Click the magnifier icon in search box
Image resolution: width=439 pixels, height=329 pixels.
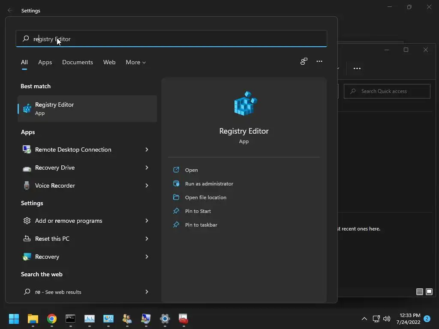point(26,38)
